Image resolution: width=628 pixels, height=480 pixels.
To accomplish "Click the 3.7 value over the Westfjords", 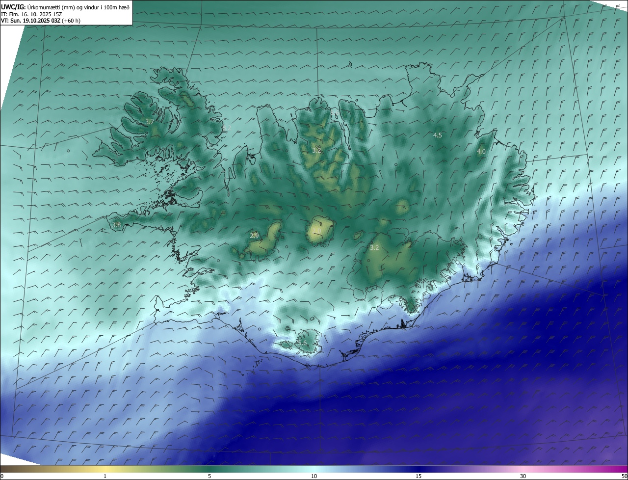I will [x=150, y=122].
